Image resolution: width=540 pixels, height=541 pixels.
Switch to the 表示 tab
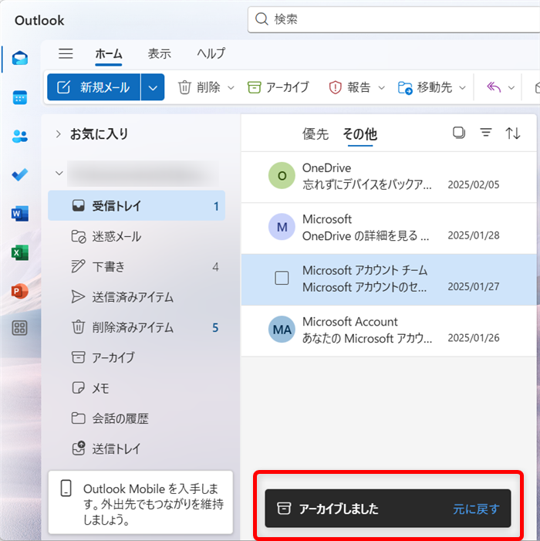tap(160, 53)
